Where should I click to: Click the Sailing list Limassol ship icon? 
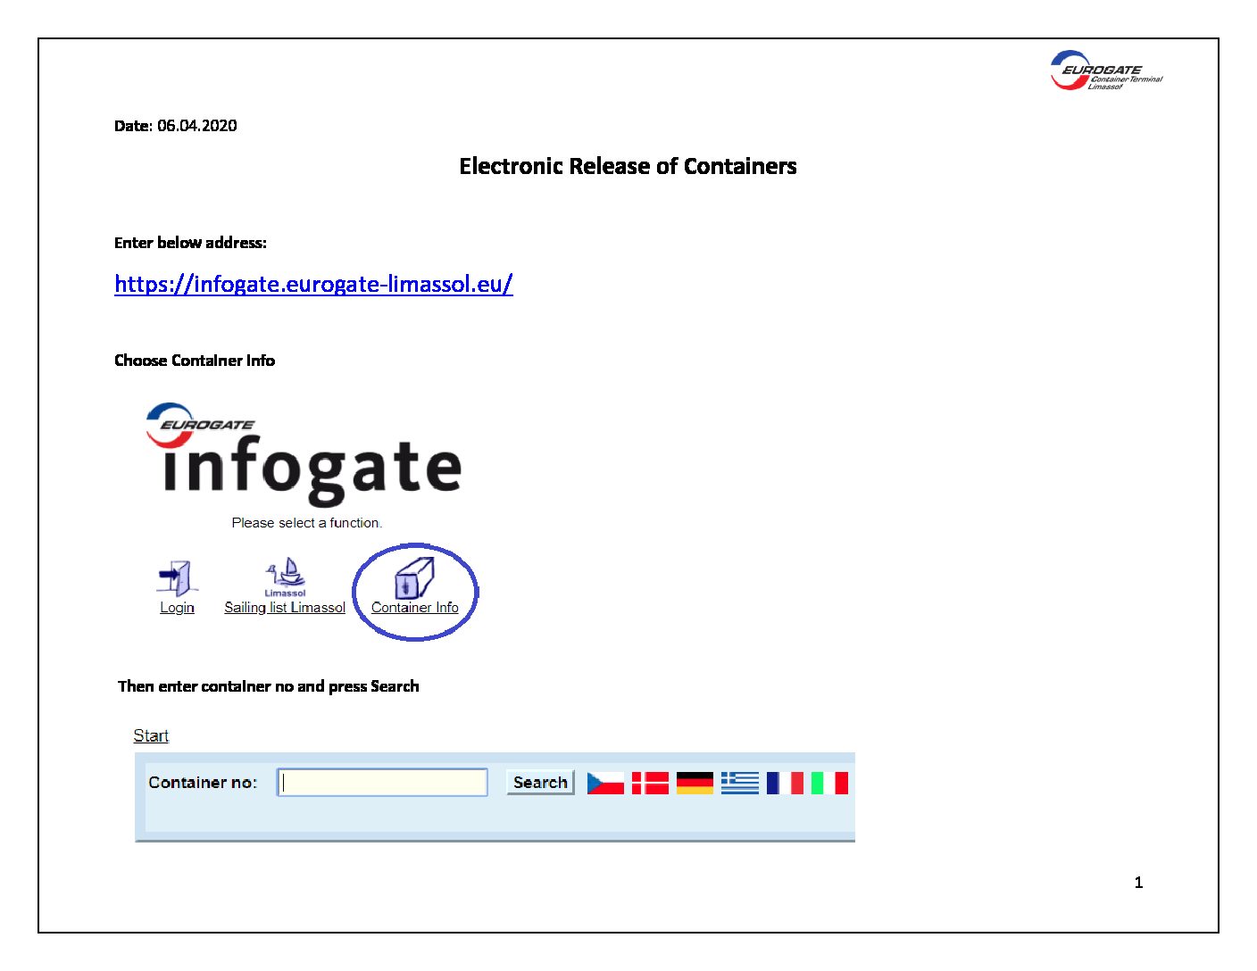click(286, 577)
